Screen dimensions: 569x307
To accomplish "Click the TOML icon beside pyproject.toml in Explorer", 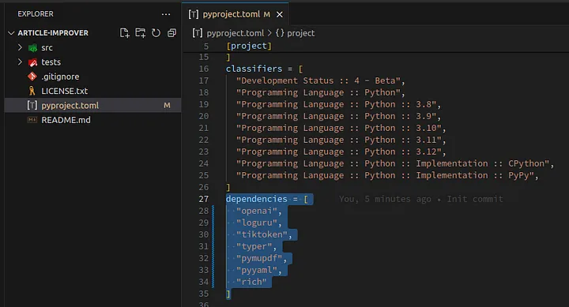I will 32,105.
